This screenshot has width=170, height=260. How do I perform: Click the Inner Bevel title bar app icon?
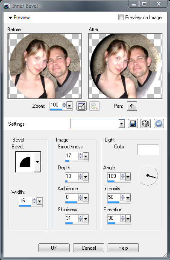(7, 6)
